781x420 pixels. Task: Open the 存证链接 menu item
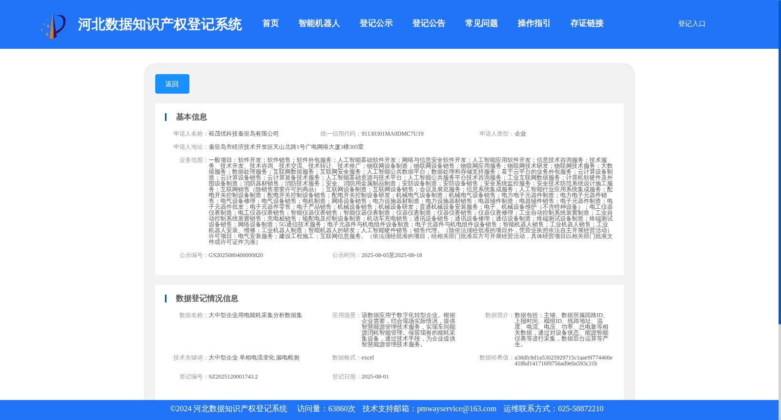587,23
